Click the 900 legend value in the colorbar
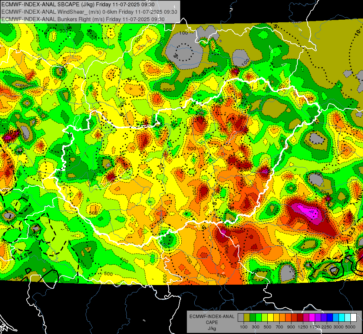The width and height of the screenshot is (363, 334). tap(291, 327)
